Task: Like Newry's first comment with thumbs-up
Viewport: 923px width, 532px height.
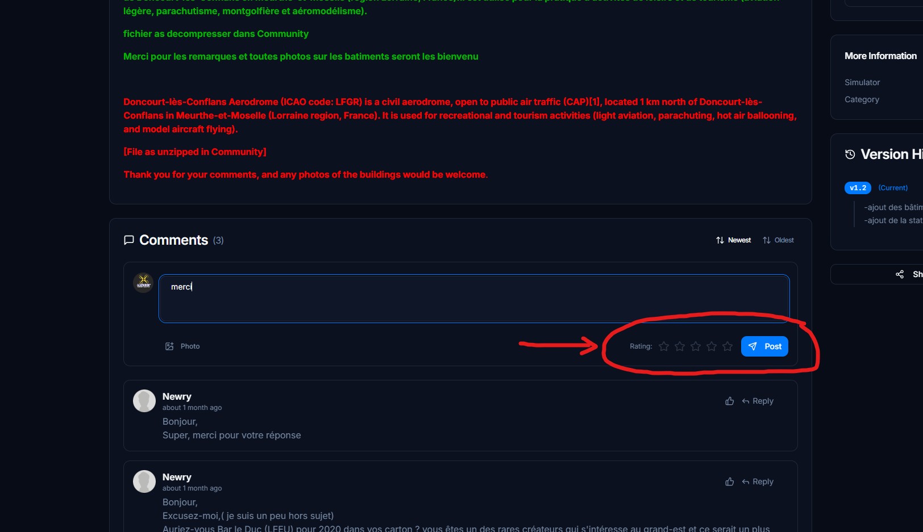Action: tap(729, 401)
